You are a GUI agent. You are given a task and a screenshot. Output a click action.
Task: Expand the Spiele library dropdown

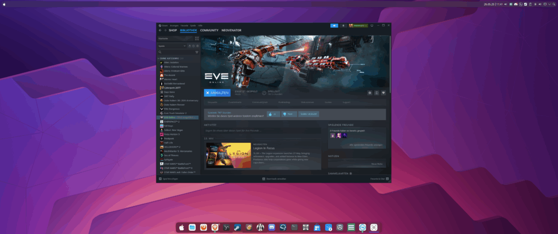click(172, 46)
